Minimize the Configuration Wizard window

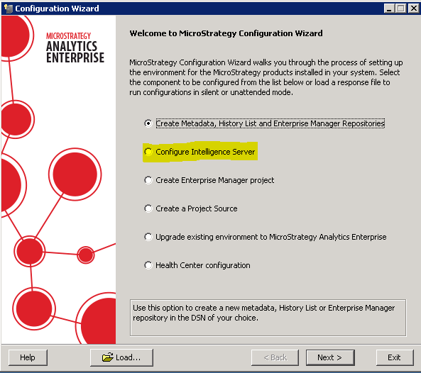click(x=389, y=9)
